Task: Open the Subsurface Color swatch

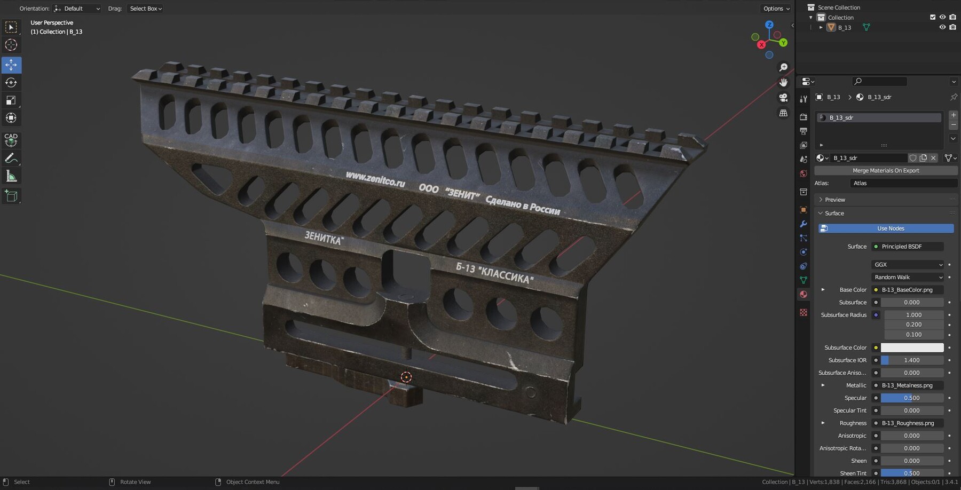Action: pyautogui.click(x=912, y=347)
